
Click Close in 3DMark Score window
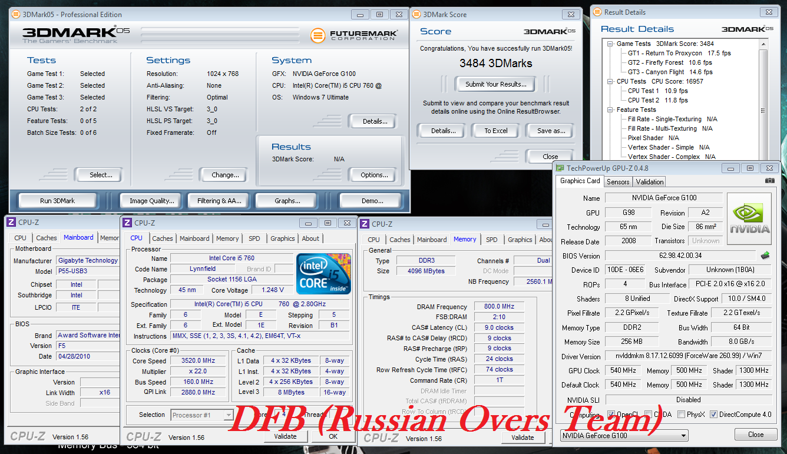[x=550, y=157]
